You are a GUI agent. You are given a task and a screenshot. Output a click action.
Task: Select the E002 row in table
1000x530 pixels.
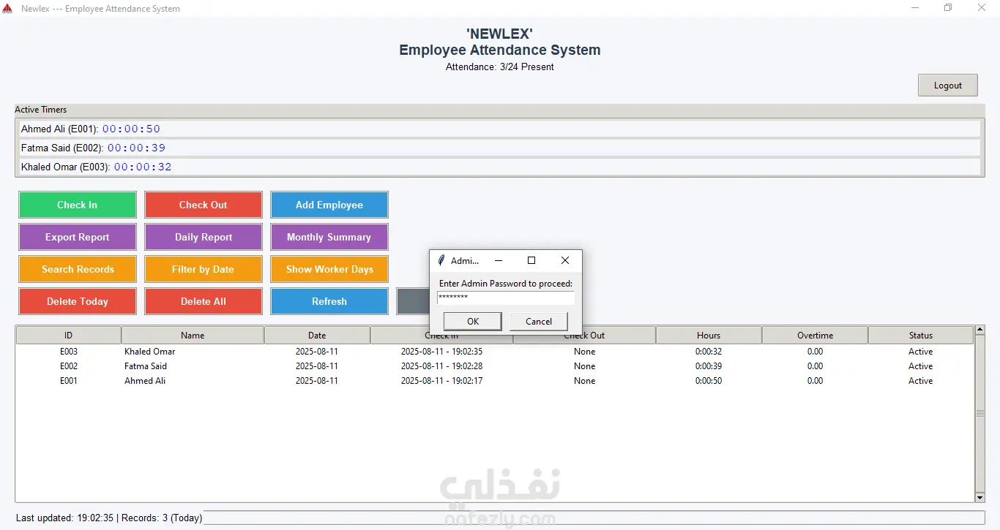click(495, 366)
